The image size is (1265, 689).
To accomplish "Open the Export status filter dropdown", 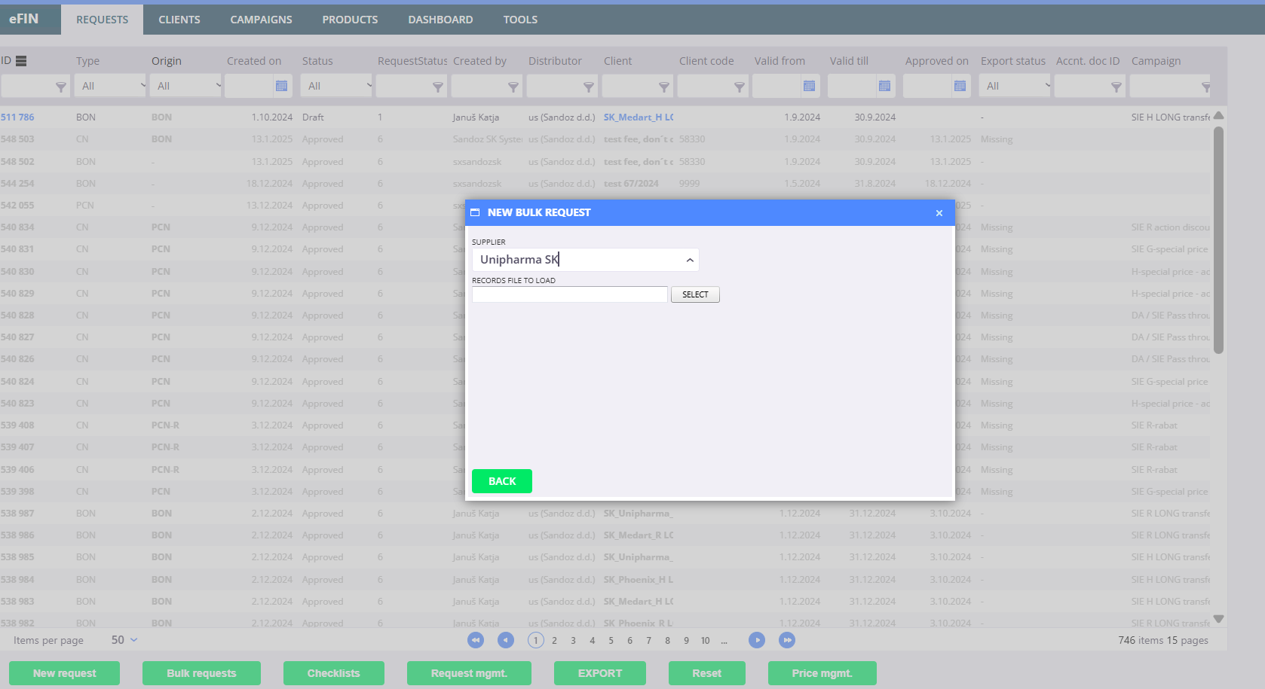I will point(1015,86).
